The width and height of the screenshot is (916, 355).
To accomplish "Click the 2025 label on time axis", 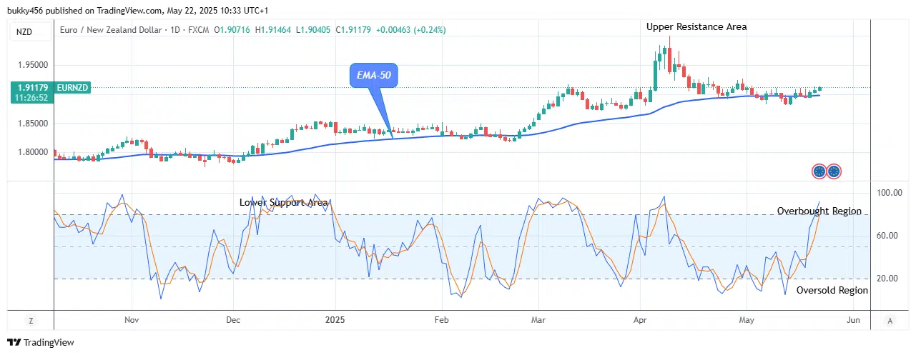I will click(x=335, y=321).
